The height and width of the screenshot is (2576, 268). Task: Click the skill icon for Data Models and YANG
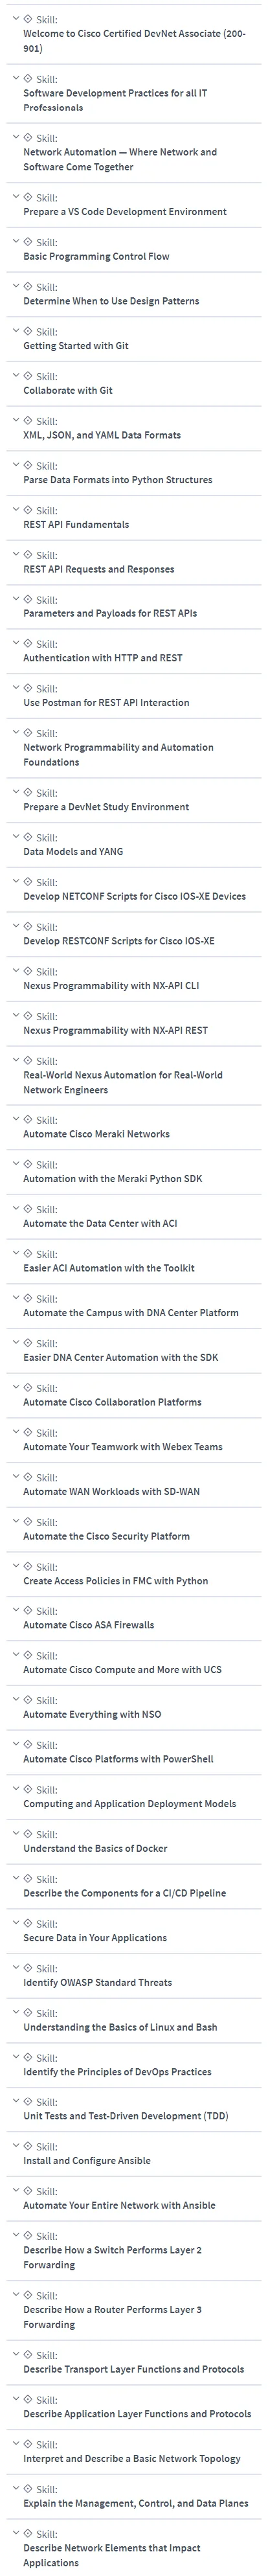point(28,837)
